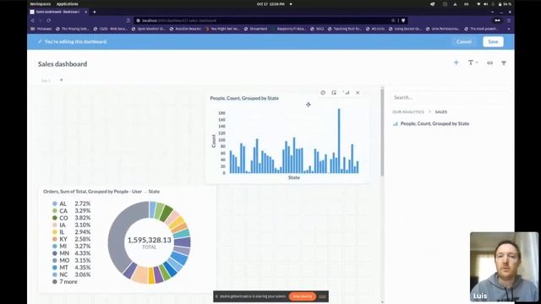This screenshot has height=304, width=541.
Task: Open the Streamlabs bookmark
Action: [255, 29]
